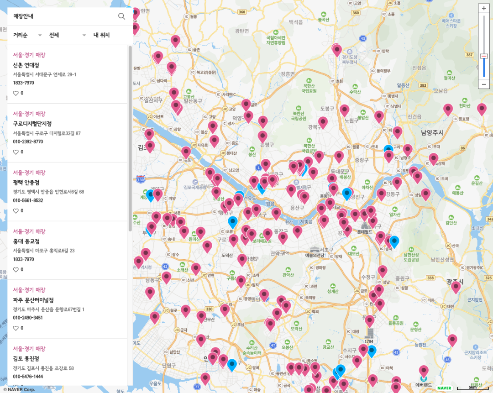This screenshot has width=493, height=393.
Task: Expand the 전체 region filter dropdown
Action: (68, 35)
